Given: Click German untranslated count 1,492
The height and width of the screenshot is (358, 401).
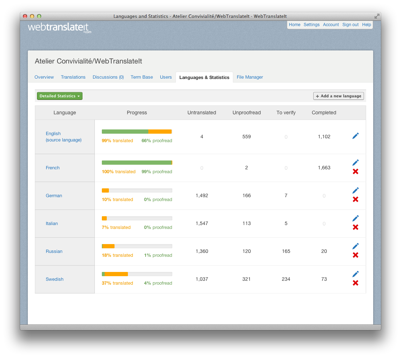Looking at the screenshot, I should pyautogui.click(x=202, y=195).
